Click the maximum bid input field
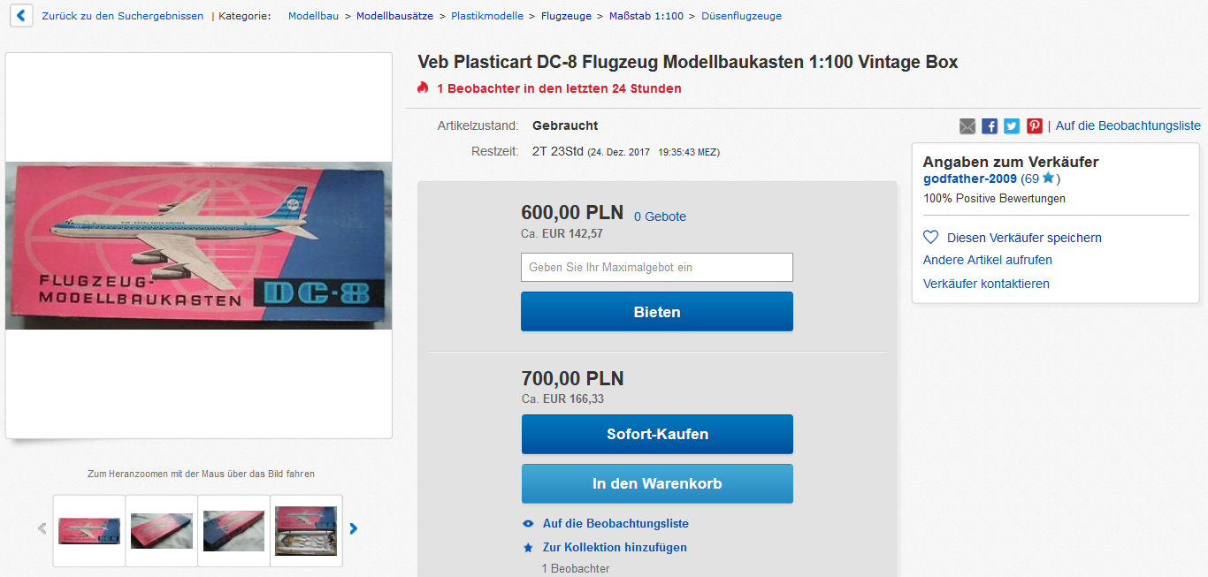 tap(657, 267)
